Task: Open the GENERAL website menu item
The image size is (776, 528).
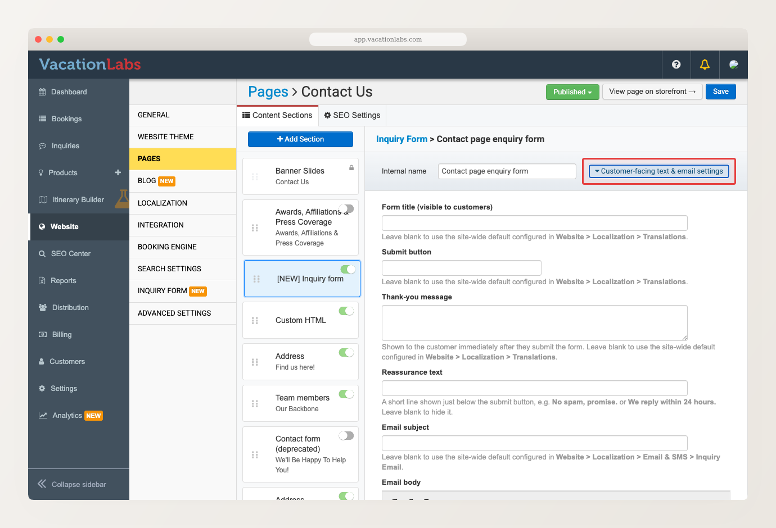Action: [183, 115]
